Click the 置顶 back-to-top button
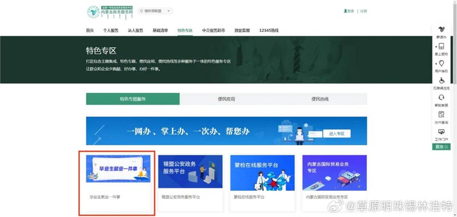This screenshot has width=457, height=217. click(441, 147)
